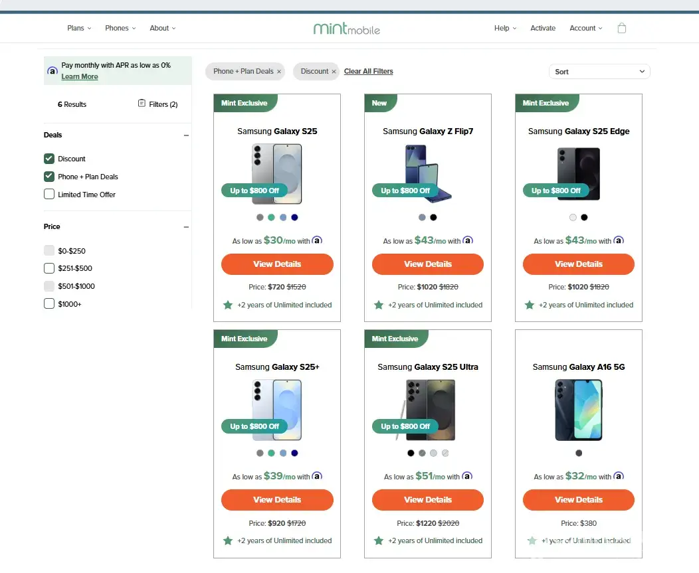The height and width of the screenshot is (573, 699).
Task: Click the Samsung Galaxy S25+ title
Action: tap(277, 367)
